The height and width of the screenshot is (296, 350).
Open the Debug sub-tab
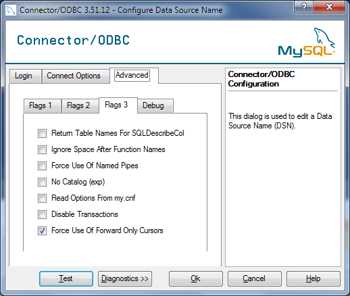(155, 105)
